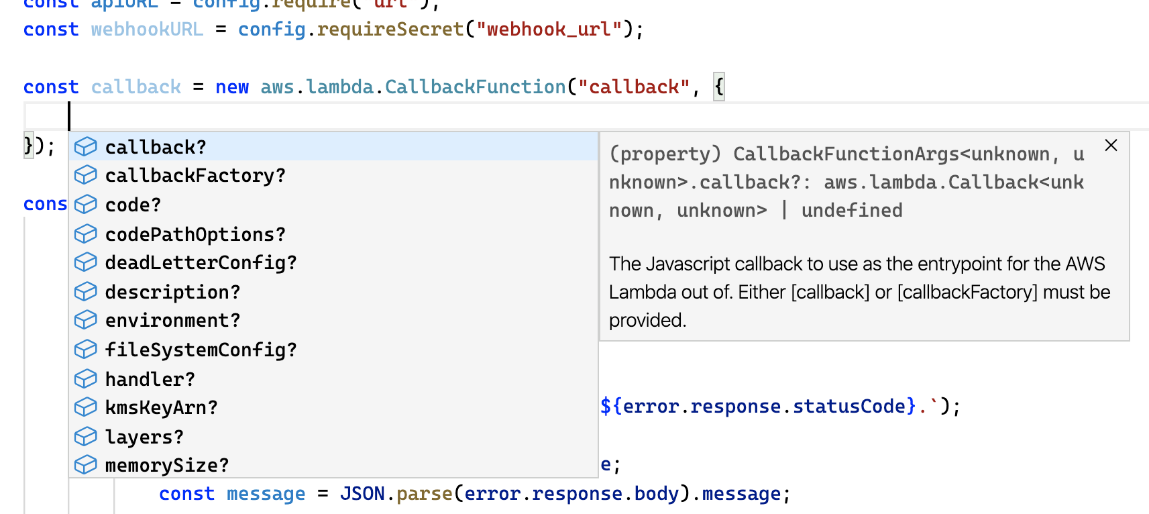Click the cube icon next to environment?
This screenshot has width=1149, height=514.
point(86,320)
